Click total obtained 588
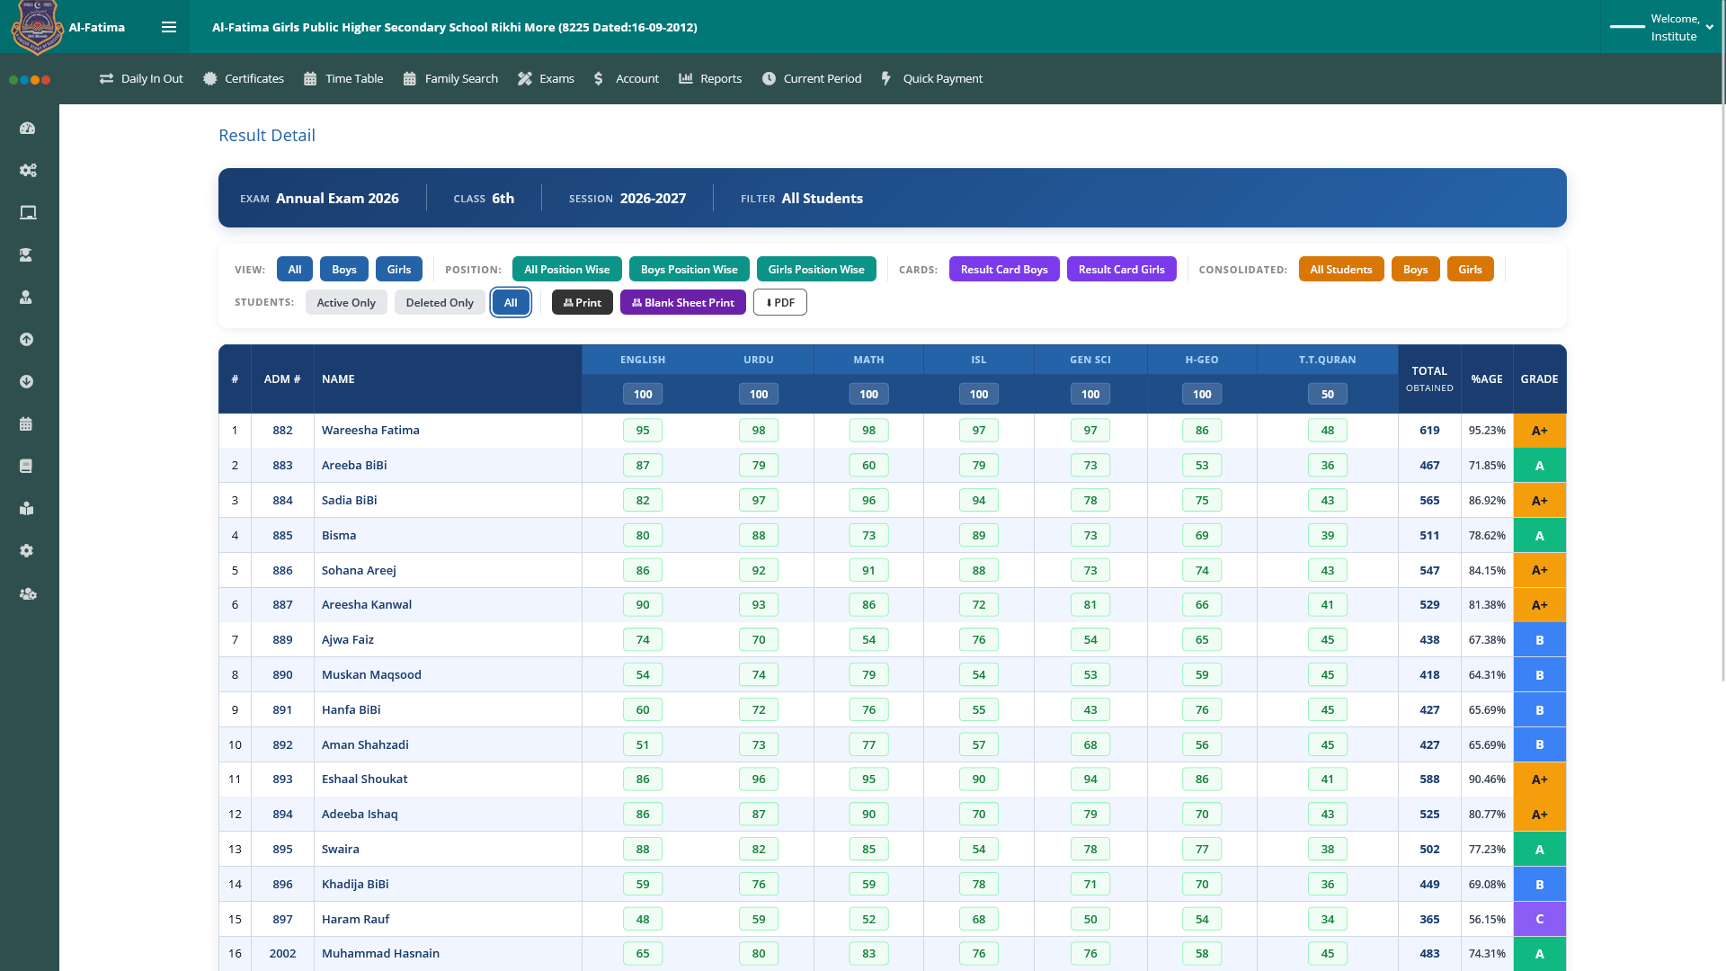 click(1429, 779)
